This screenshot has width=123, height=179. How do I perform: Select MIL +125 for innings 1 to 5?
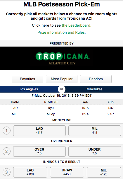[104, 172]
